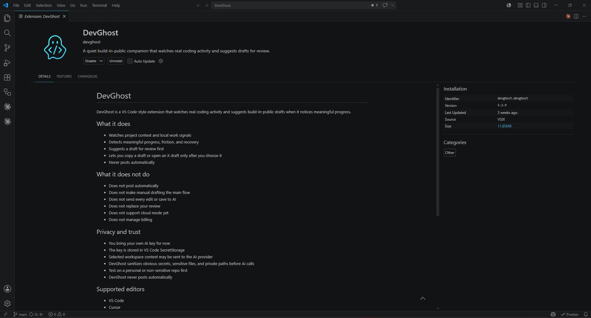Screen dimensions: 591x318
Task: Click the DevGhost command center search box
Action: click(x=303, y=5)
